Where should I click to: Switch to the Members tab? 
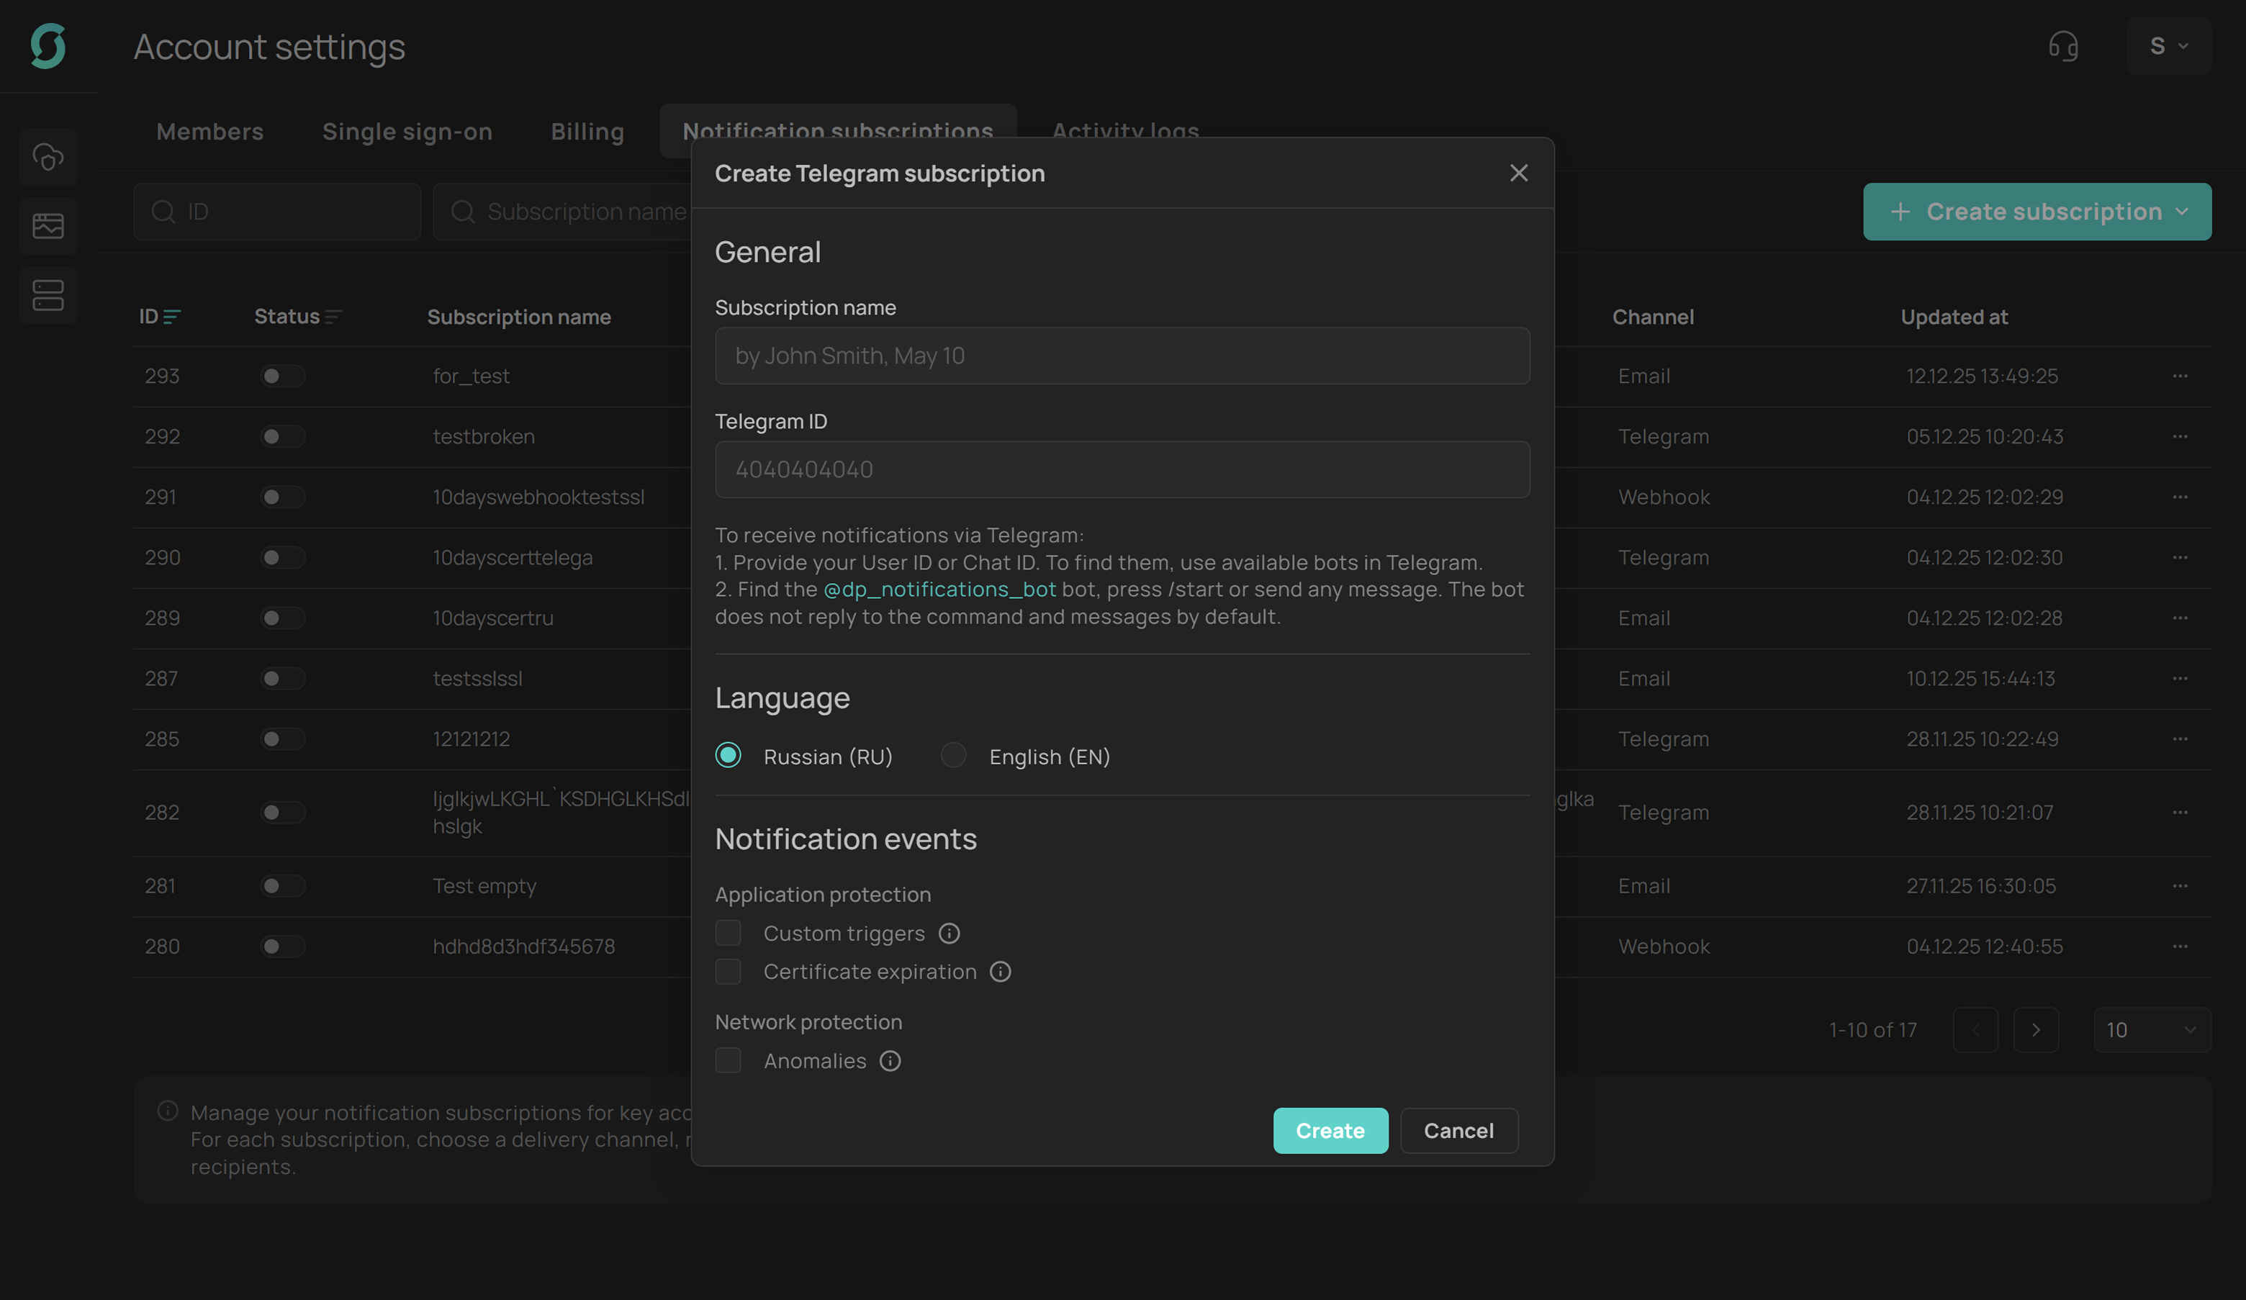tap(210, 132)
